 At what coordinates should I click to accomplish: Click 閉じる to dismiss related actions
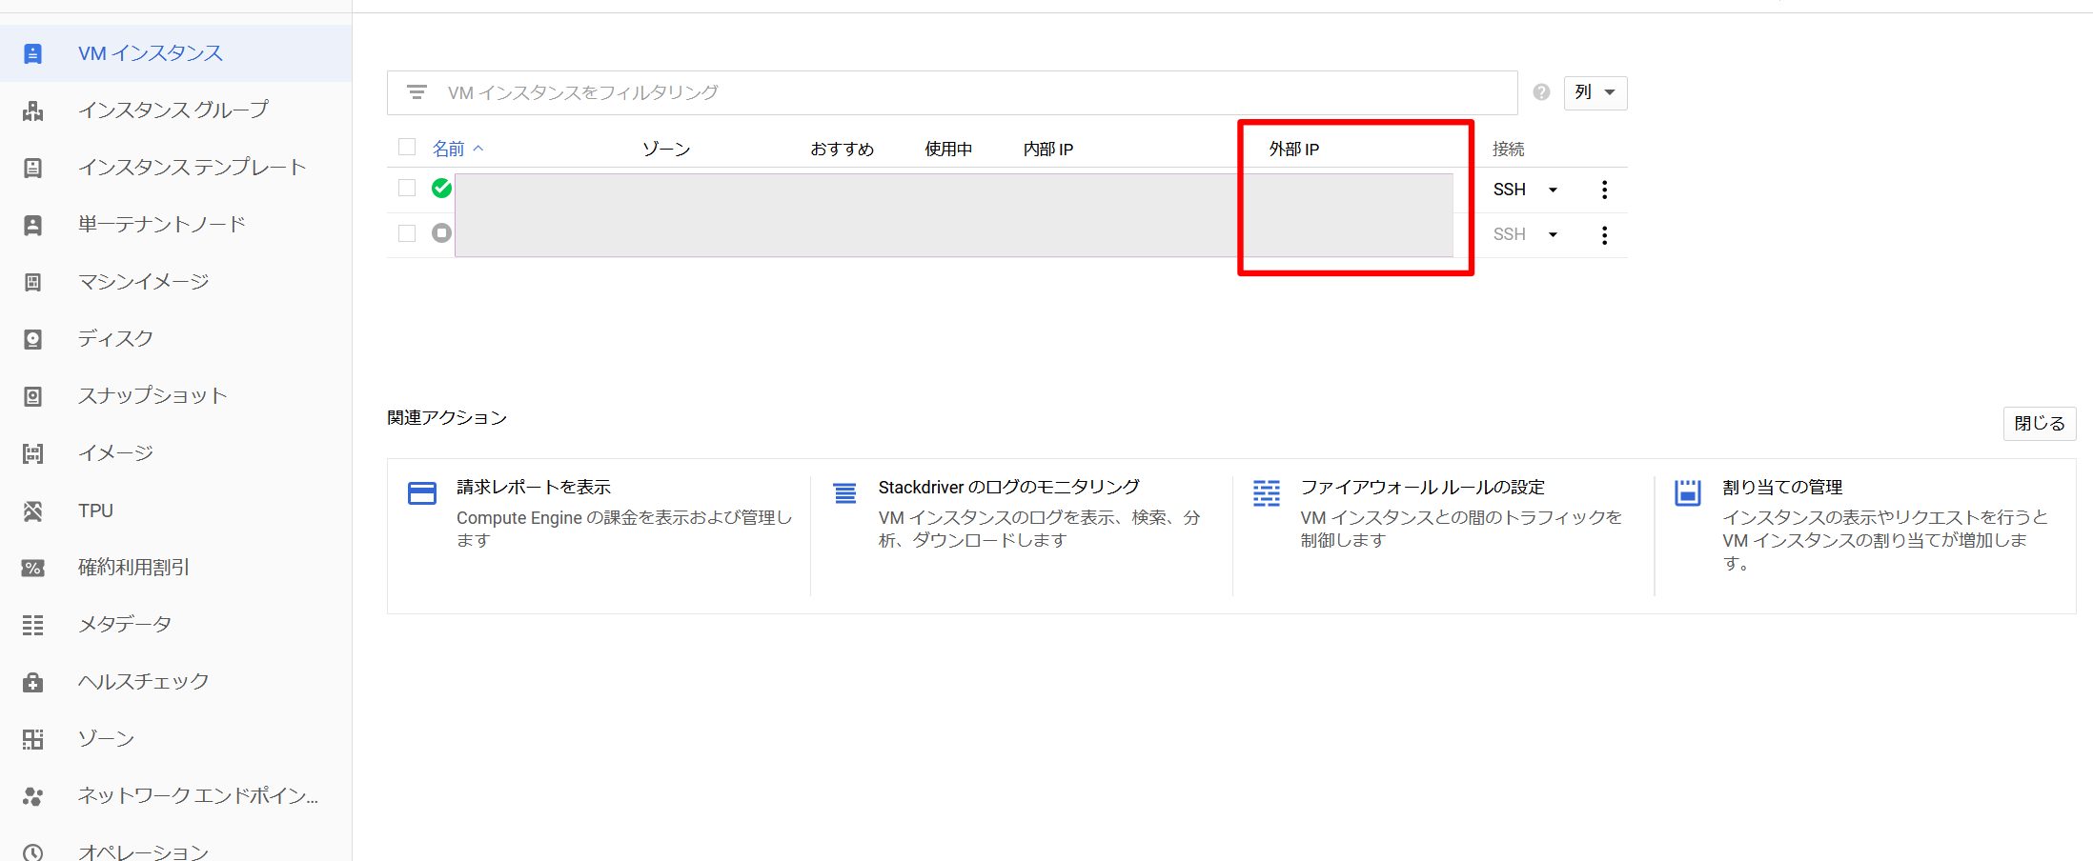tap(2040, 423)
